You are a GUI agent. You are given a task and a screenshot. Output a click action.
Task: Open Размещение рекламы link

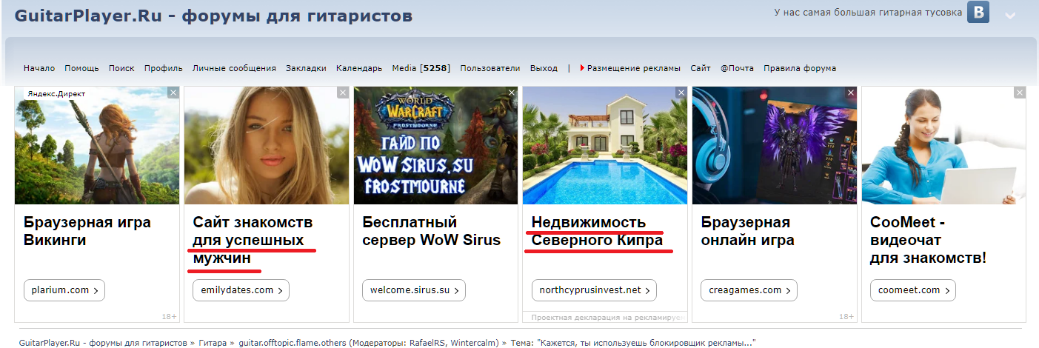click(x=634, y=68)
